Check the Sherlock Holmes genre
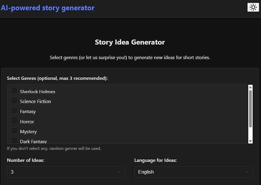 click(14, 90)
